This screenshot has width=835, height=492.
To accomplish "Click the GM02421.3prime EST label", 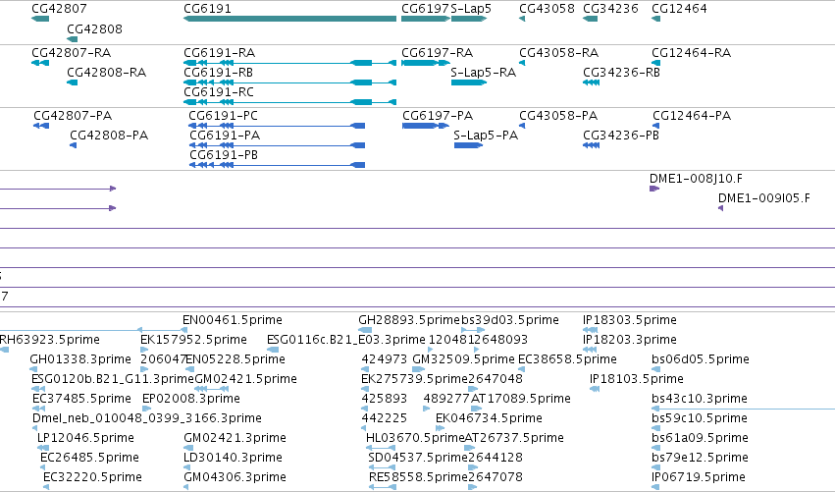I will tap(235, 438).
